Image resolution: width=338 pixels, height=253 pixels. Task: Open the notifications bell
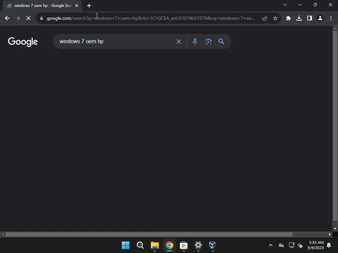click(x=329, y=245)
